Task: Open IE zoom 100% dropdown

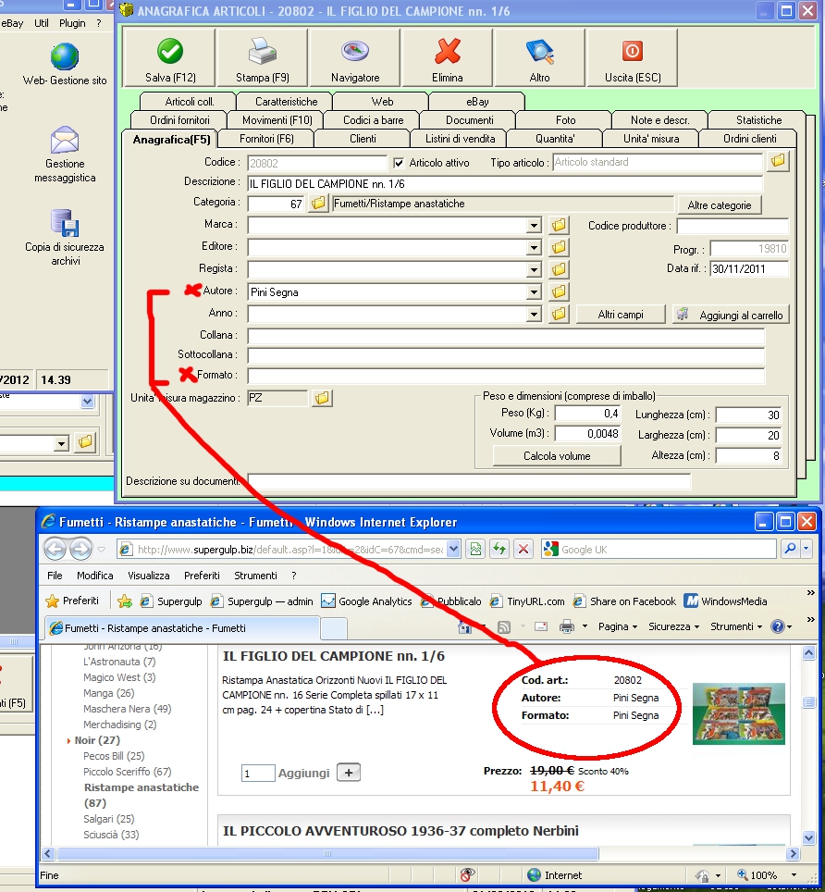Action: pyautogui.click(x=794, y=875)
